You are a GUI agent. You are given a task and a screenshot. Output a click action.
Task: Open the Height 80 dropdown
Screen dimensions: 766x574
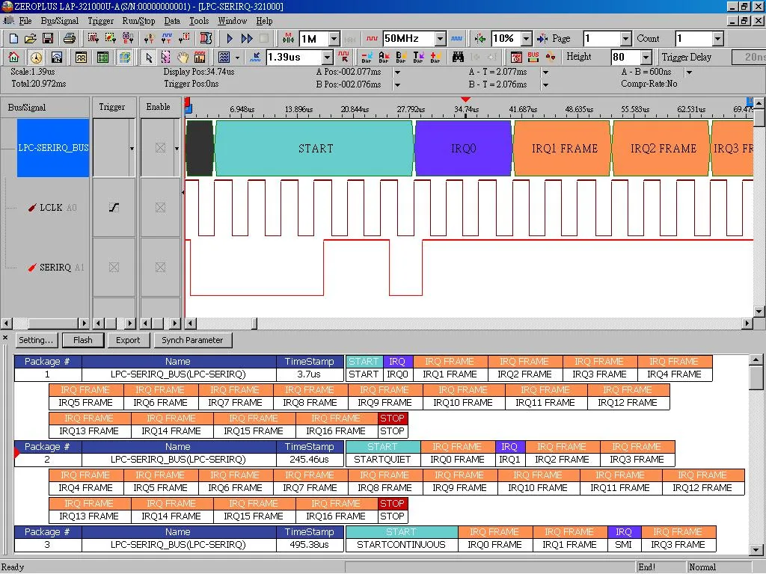(646, 57)
